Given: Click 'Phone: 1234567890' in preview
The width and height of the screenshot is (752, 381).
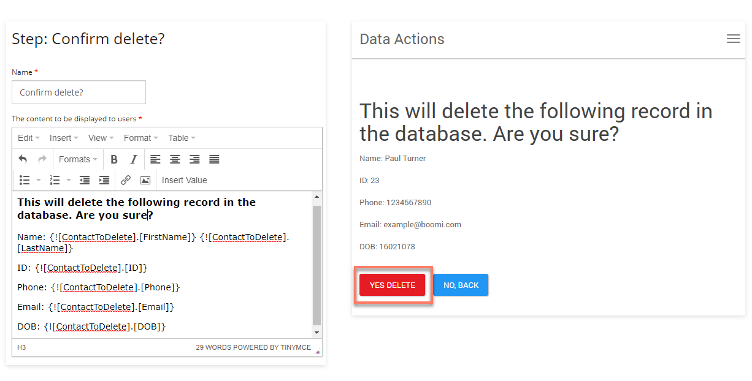Looking at the screenshot, I should click(x=396, y=203).
